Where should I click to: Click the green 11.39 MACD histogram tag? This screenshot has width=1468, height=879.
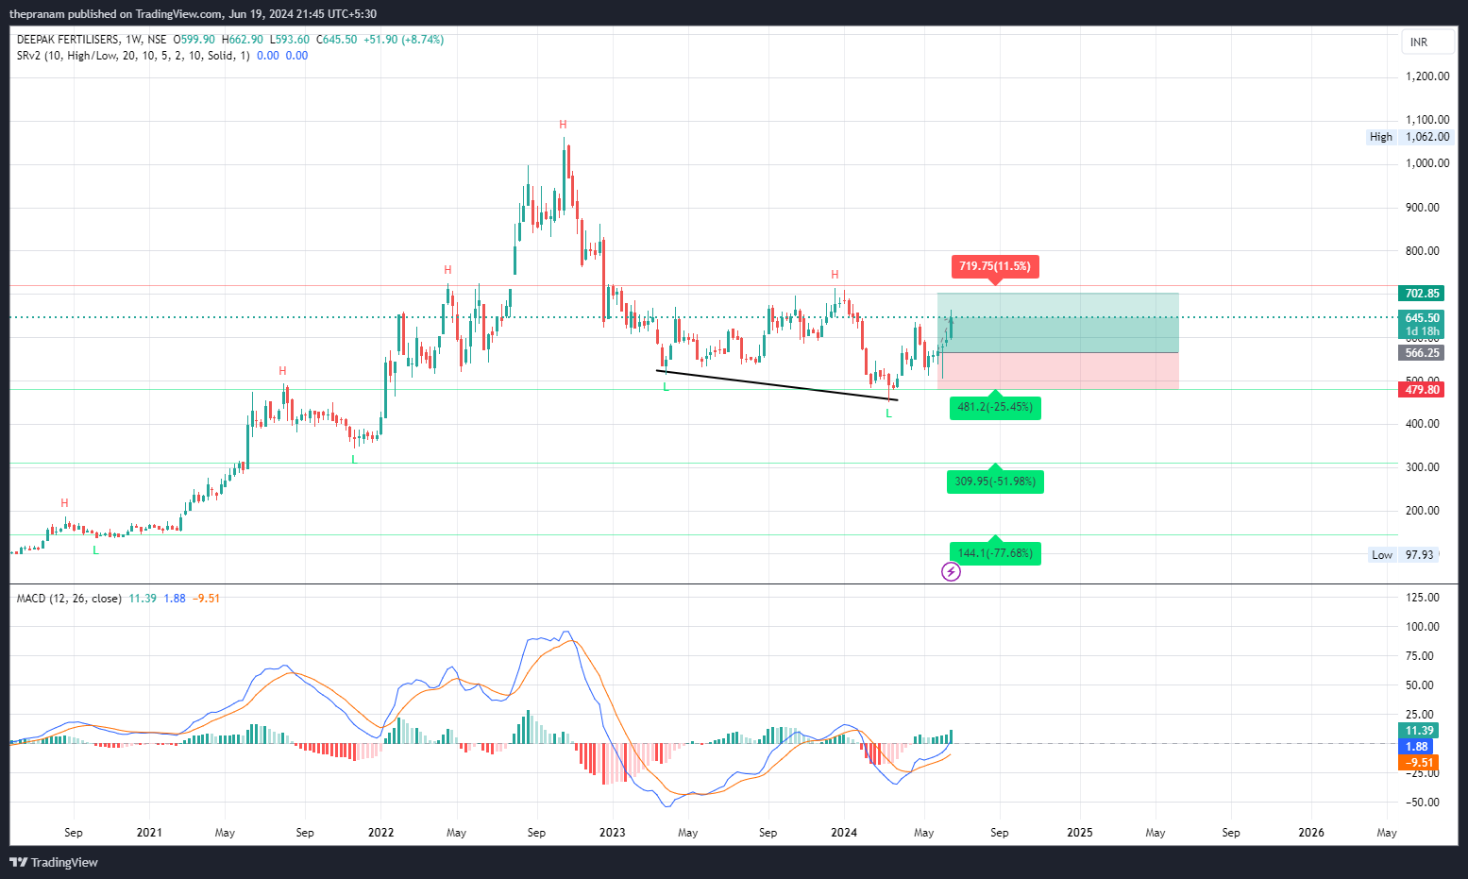pos(1419,731)
